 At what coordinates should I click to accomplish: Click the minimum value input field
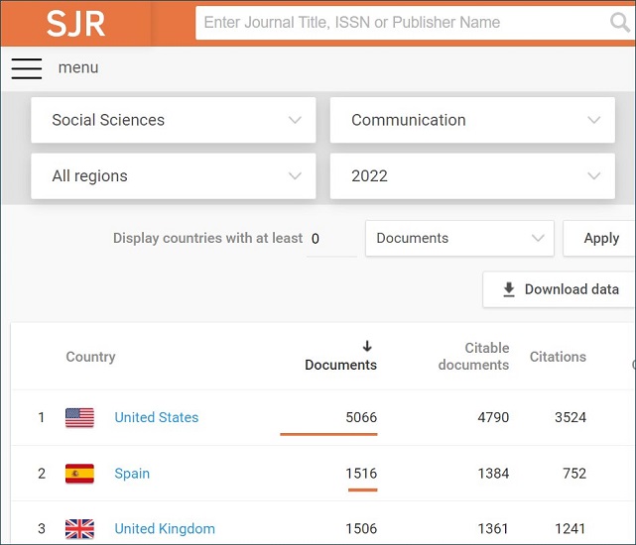pos(331,239)
